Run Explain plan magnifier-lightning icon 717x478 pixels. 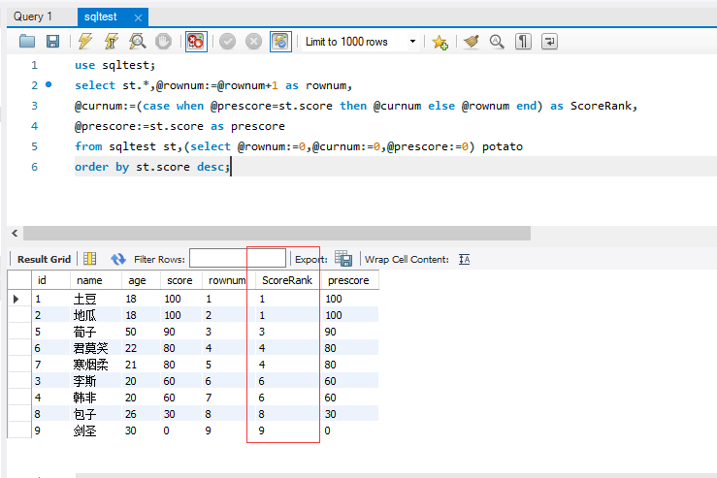point(137,42)
